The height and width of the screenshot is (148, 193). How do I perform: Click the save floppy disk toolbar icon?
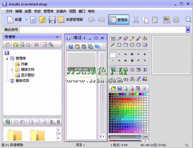[x=52, y=20]
